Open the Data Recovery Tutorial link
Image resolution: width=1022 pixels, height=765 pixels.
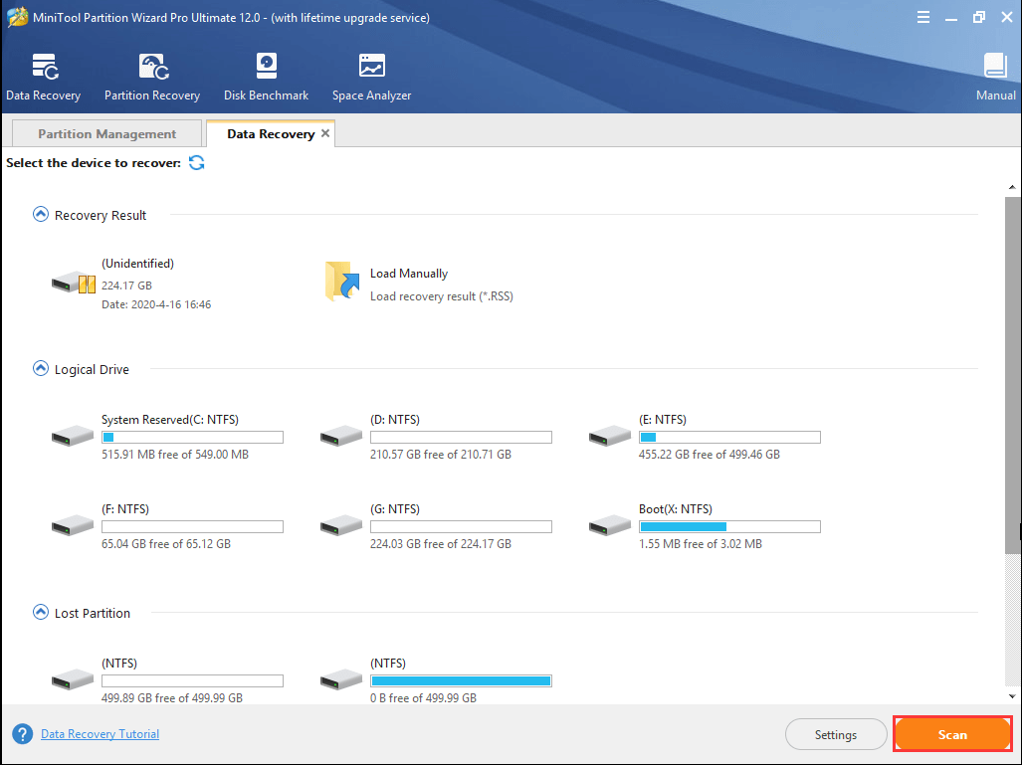(100, 734)
